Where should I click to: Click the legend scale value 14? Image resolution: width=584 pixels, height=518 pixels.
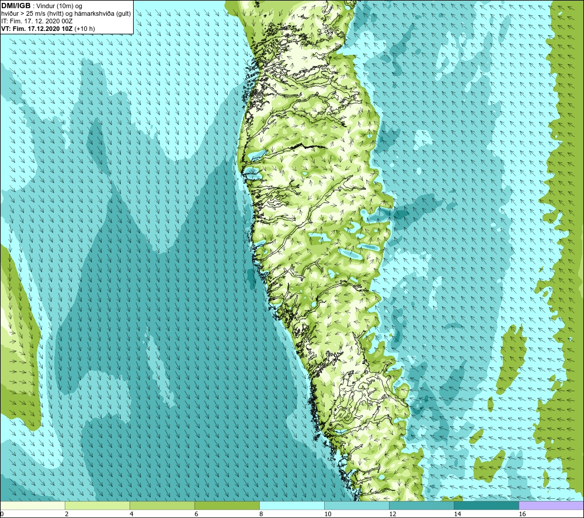(x=457, y=514)
